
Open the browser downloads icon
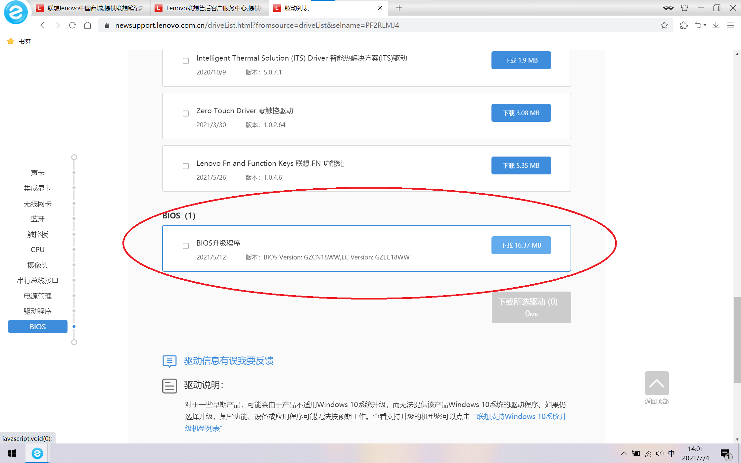[x=716, y=25]
